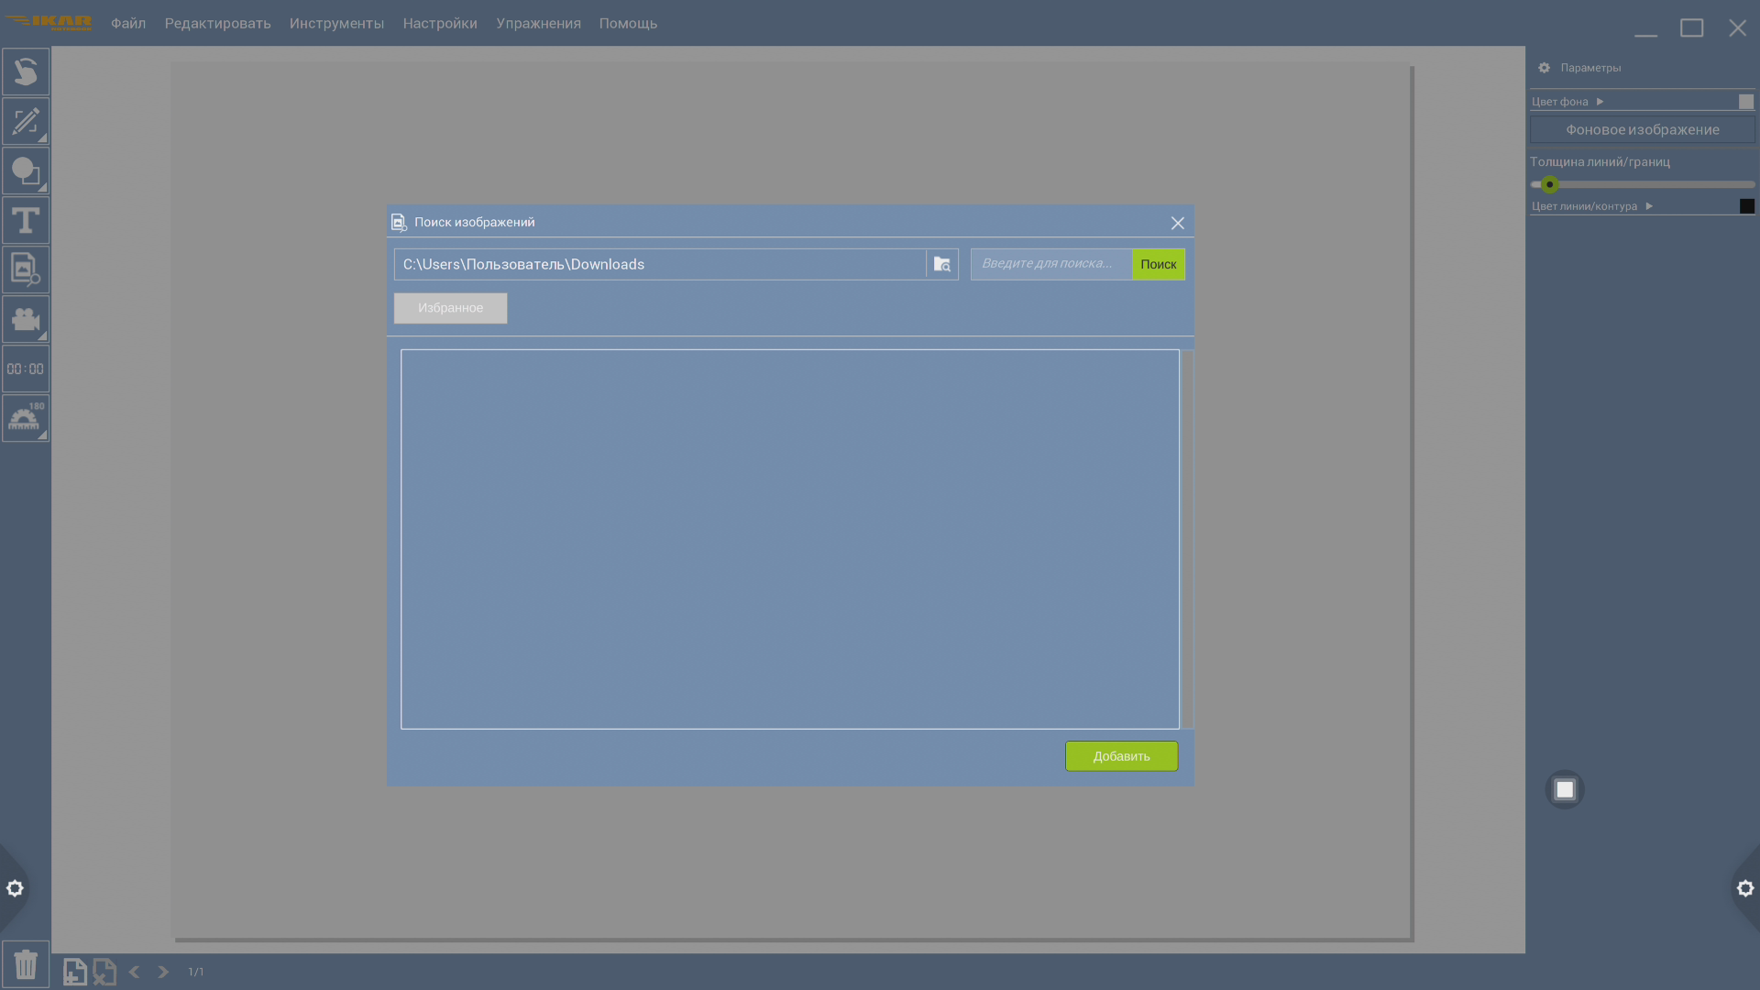1760x990 pixels.
Task: Click the line thickness slider handle
Action: point(1549,184)
